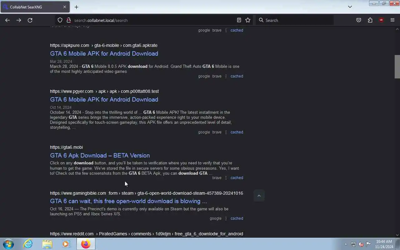Open cached link for apkpure result

pos(237,76)
